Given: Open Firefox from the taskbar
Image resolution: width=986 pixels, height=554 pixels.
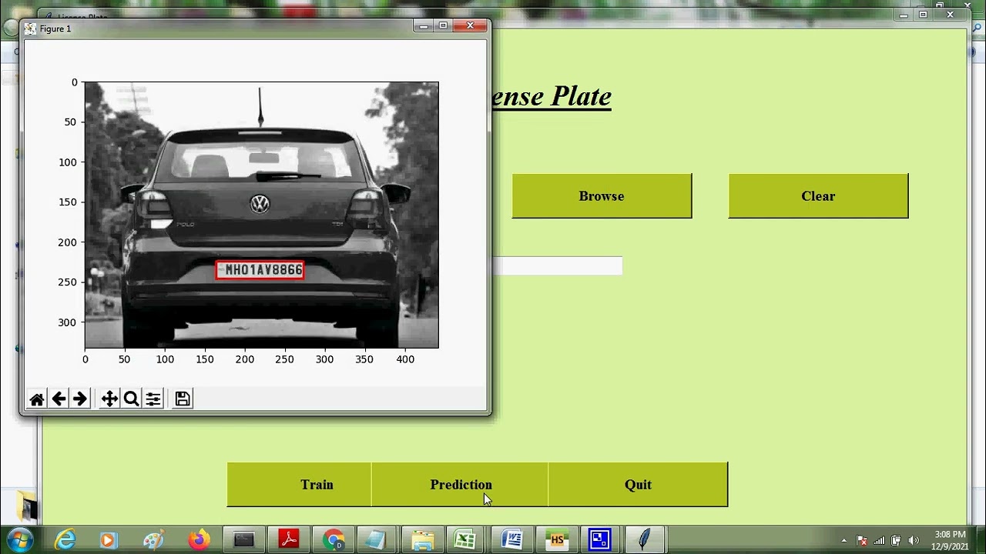Looking at the screenshot, I should pyautogui.click(x=199, y=540).
